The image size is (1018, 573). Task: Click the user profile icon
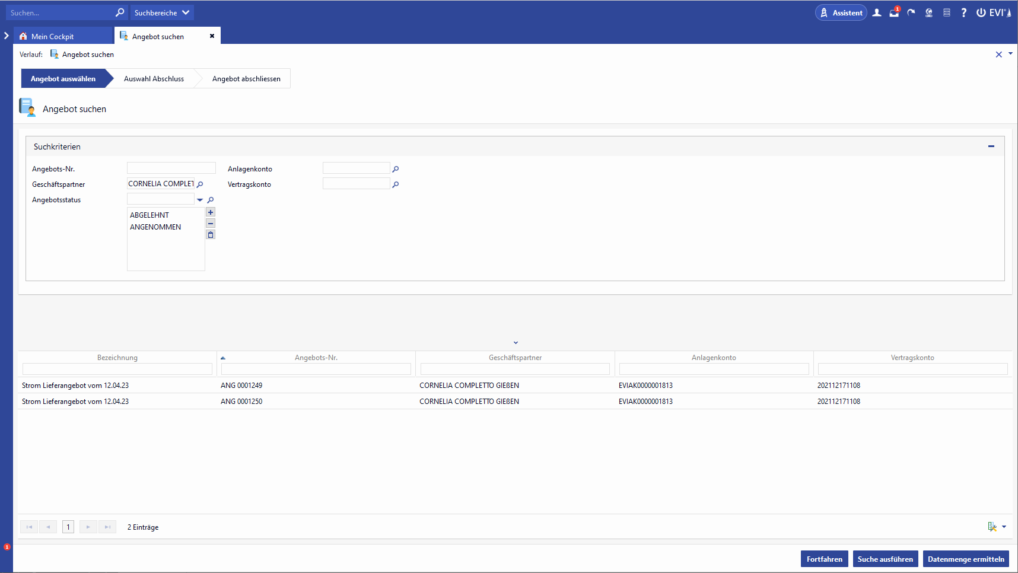tap(877, 12)
